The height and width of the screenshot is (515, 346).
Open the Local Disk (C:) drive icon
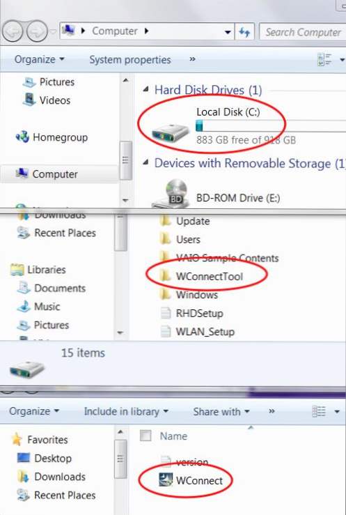pos(170,132)
